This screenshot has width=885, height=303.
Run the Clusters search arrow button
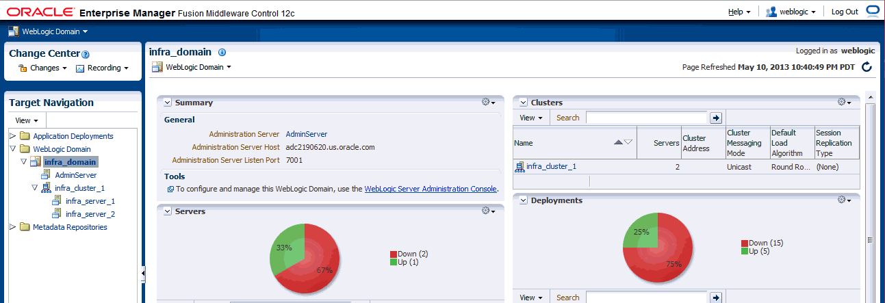(x=716, y=118)
